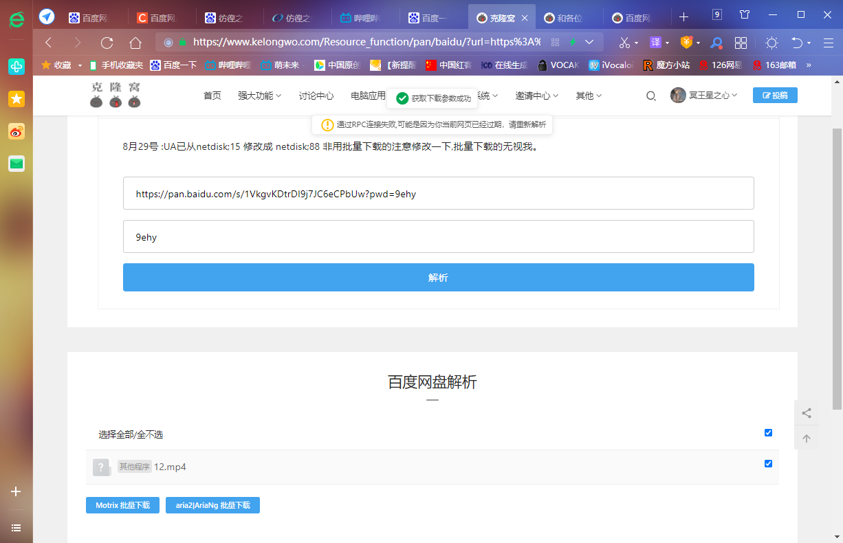Expand the 强大功能 nav dropdown
The image size is (843, 543).
click(259, 96)
